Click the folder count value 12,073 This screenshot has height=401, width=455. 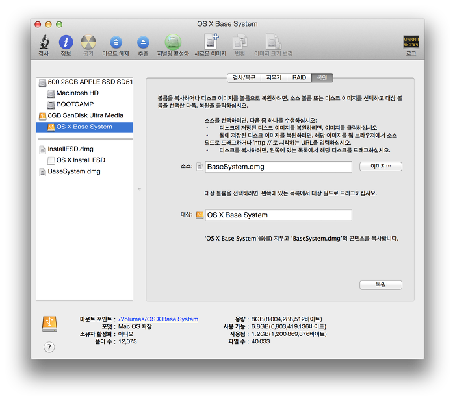click(127, 341)
